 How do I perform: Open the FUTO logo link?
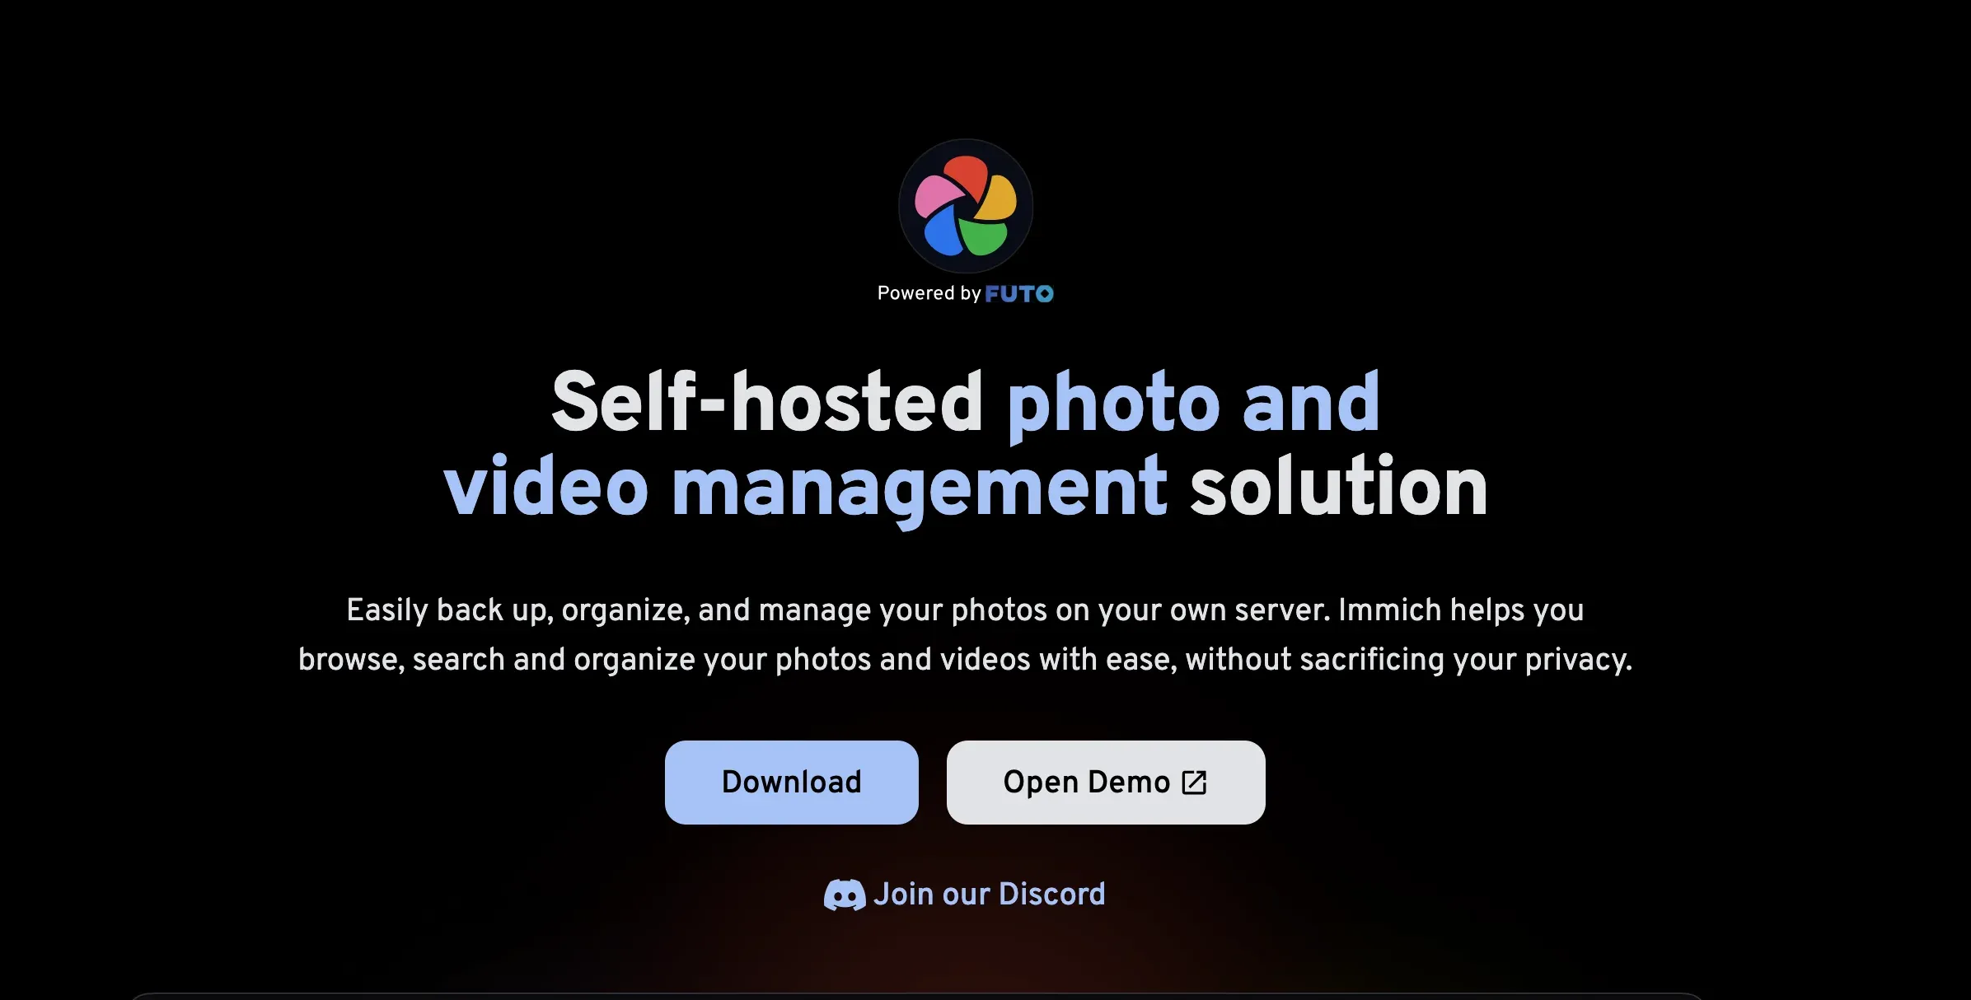[1019, 294]
